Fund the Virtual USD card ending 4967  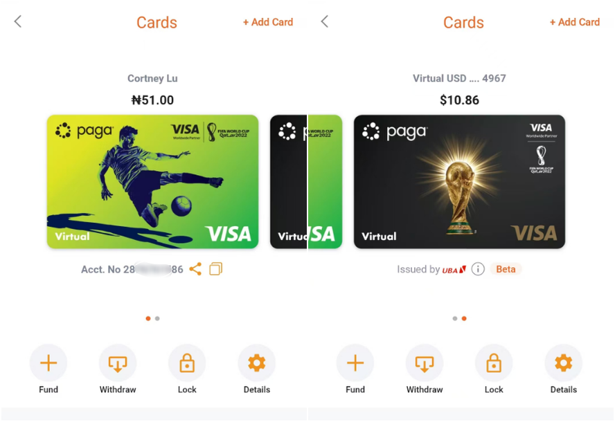click(355, 363)
